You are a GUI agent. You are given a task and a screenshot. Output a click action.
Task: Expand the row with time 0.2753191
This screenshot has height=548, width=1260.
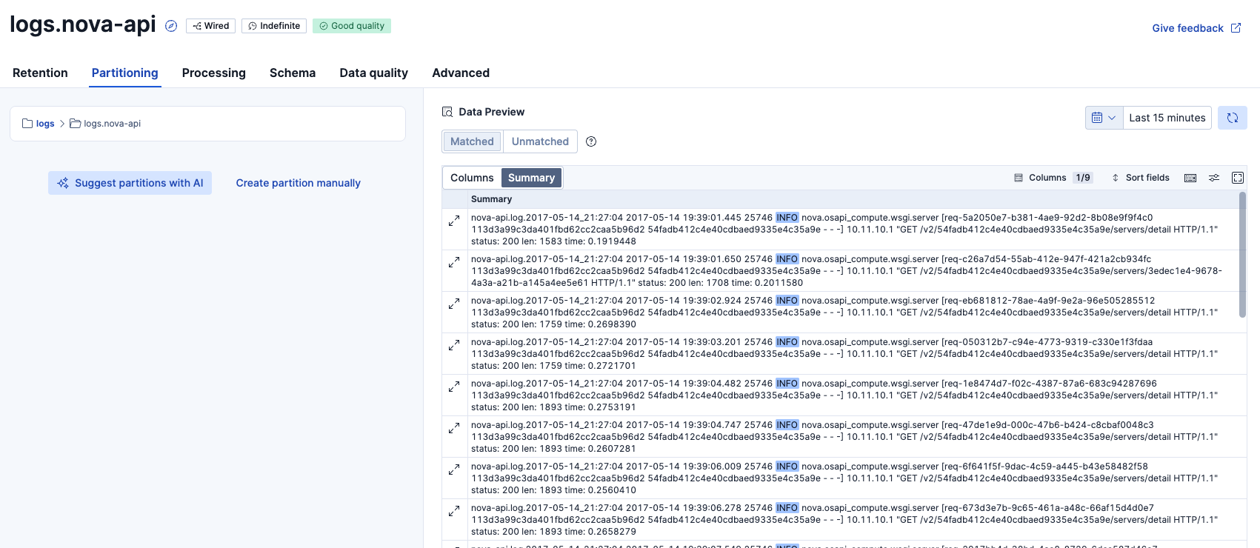[454, 387]
